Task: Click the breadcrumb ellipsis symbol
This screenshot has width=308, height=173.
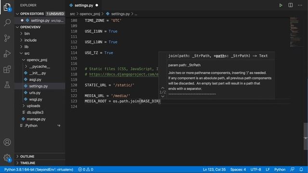Action: (x=136, y=14)
